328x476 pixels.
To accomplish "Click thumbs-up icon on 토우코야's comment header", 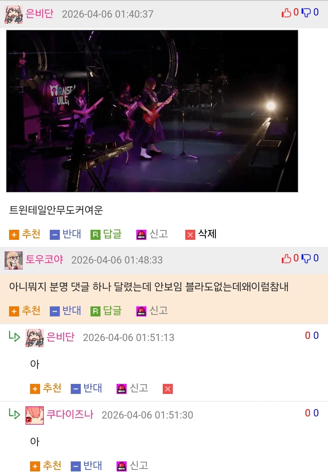I will [286, 258].
